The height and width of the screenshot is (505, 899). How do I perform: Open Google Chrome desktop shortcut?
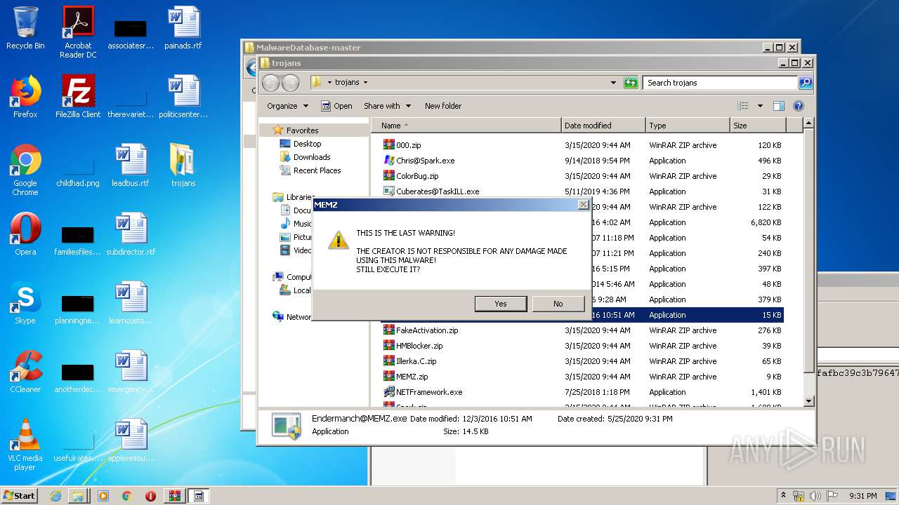[x=25, y=170]
